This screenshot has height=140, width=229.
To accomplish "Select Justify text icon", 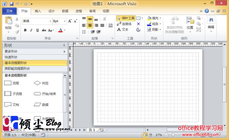I will 102,25.
